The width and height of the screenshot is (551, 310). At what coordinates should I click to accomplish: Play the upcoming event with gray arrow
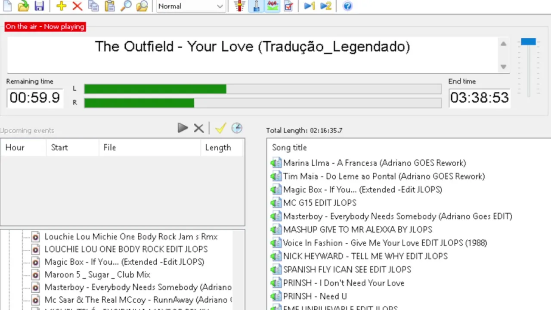point(183,128)
